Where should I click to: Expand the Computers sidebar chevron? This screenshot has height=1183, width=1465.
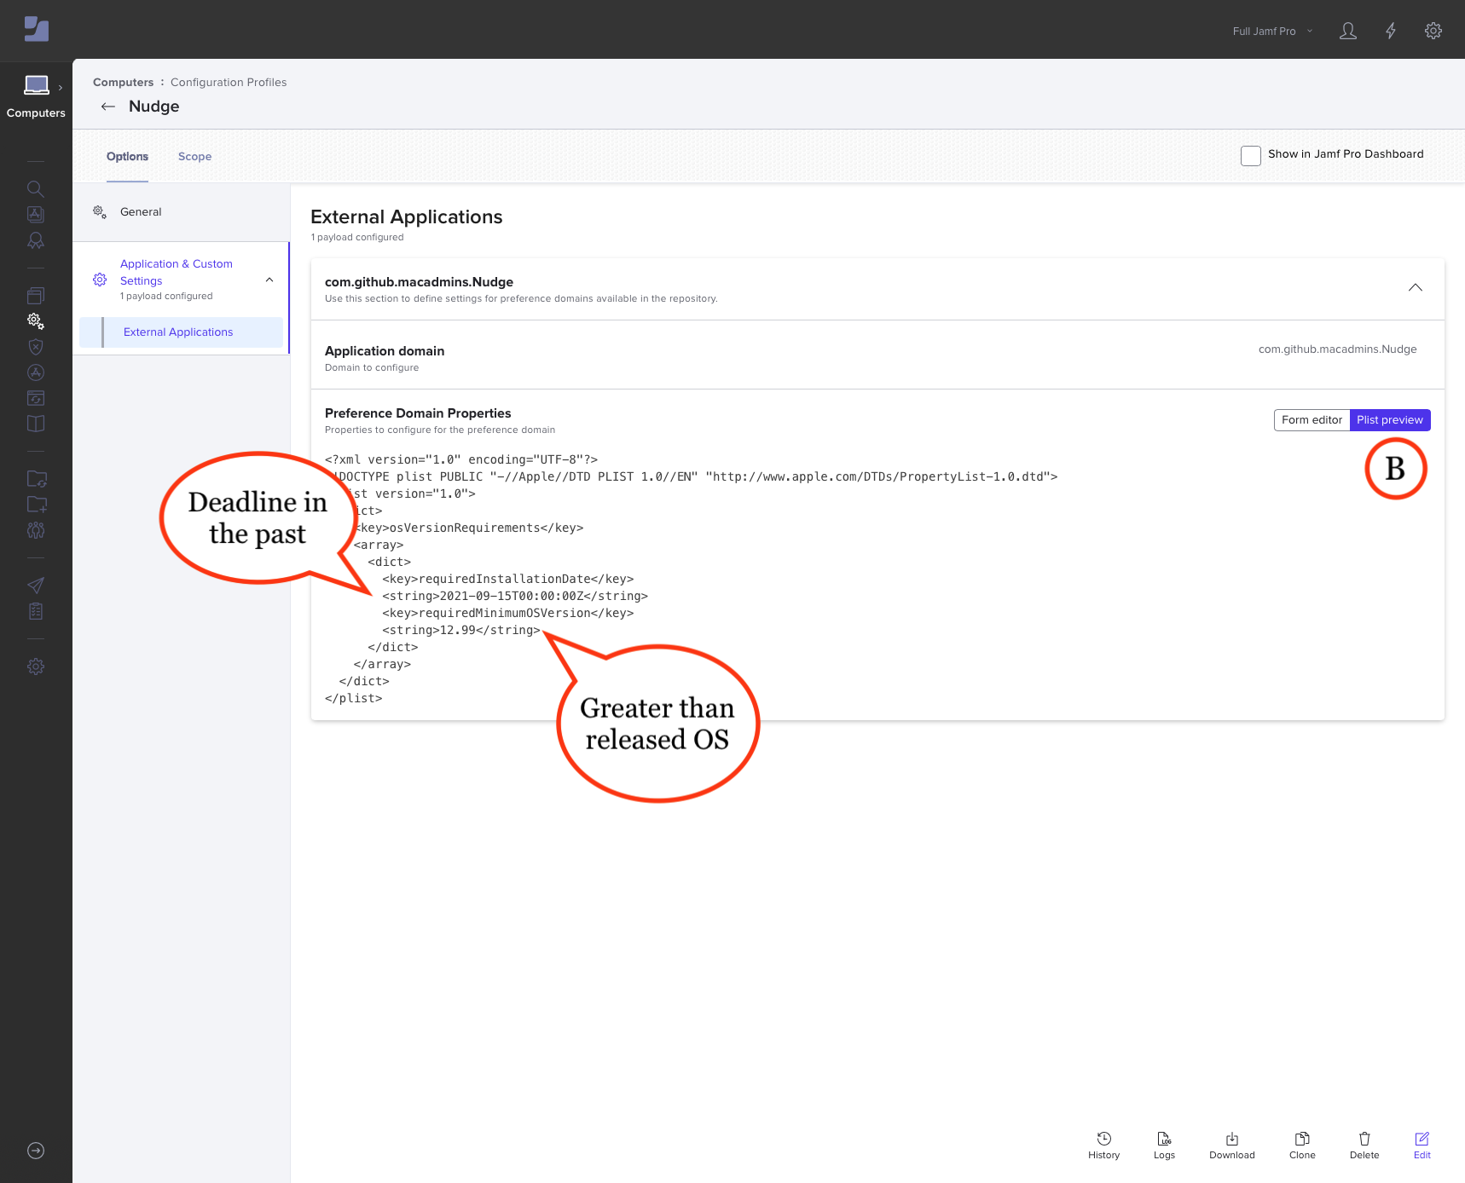pyautogui.click(x=61, y=88)
